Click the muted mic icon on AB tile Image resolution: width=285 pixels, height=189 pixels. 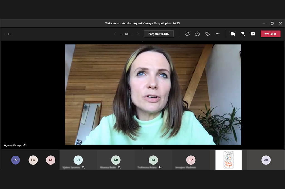click(x=119, y=167)
